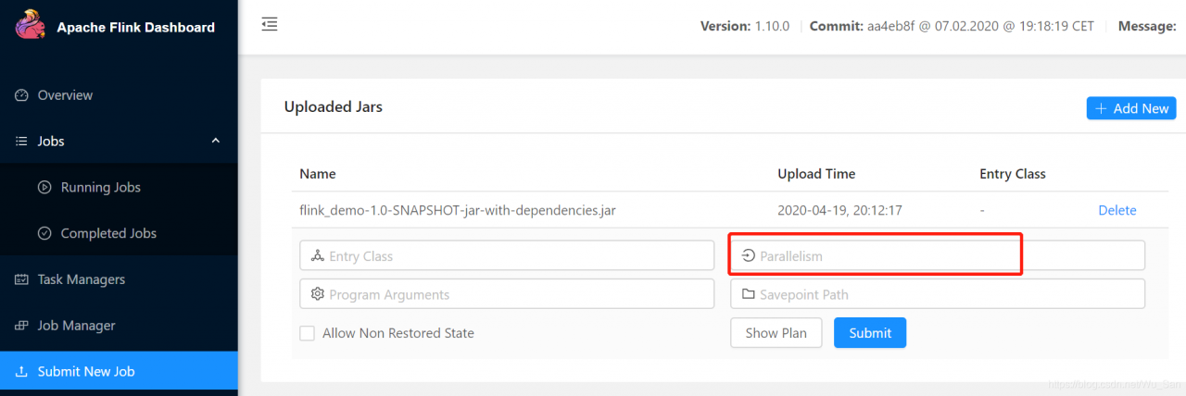
Task: Click the Task Managers icon
Action: 22,279
